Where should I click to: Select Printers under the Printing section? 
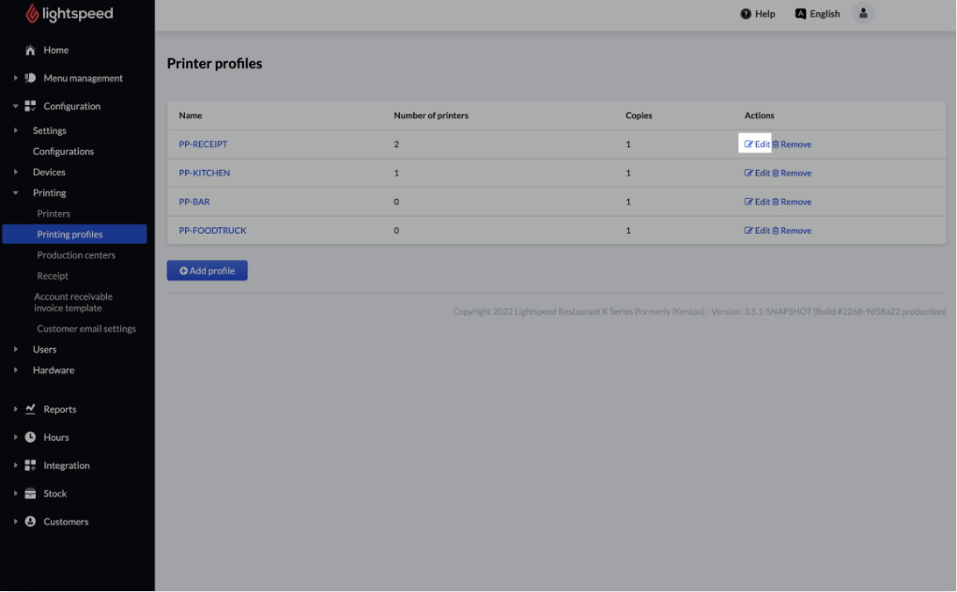coord(54,214)
